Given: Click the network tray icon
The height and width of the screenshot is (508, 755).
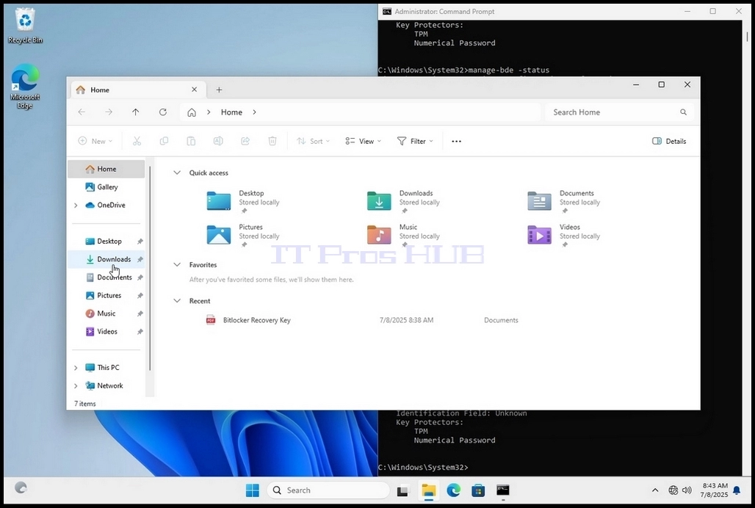Looking at the screenshot, I should tap(673, 490).
